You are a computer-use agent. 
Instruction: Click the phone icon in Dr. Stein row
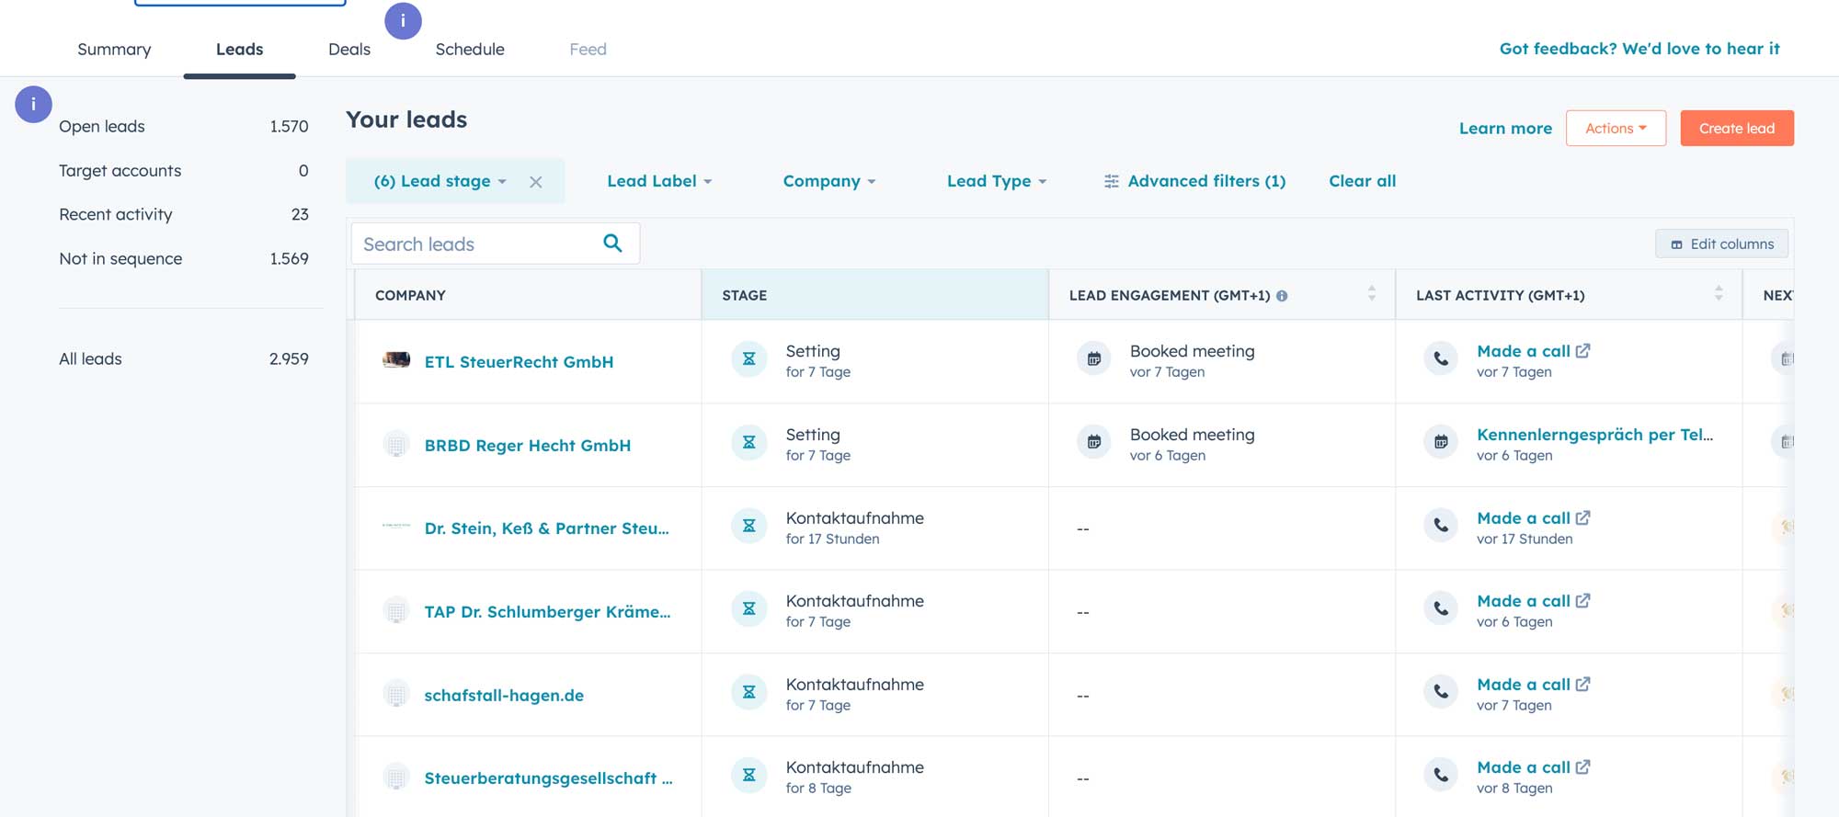[1441, 527]
